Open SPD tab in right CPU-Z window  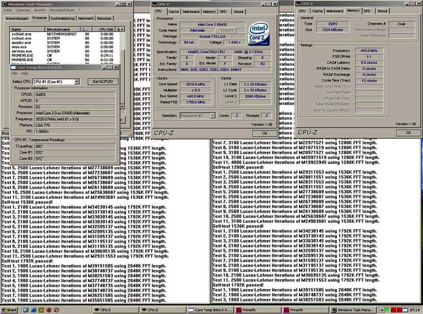point(367,11)
